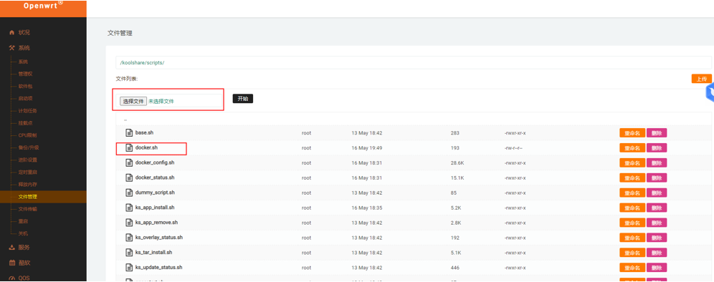Rename dummy_script.sh with 重命名 button

(632, 193)
